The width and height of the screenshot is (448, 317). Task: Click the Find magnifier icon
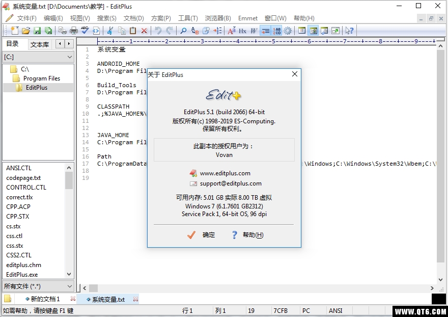point(183,31)
